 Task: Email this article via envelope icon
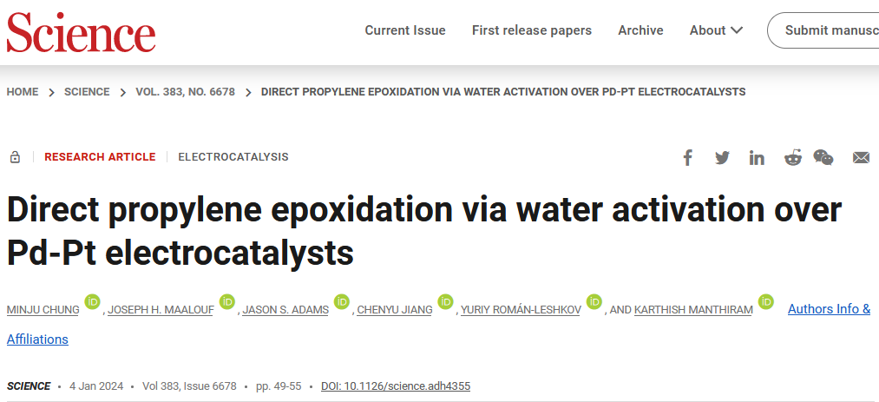pos(861,157)
